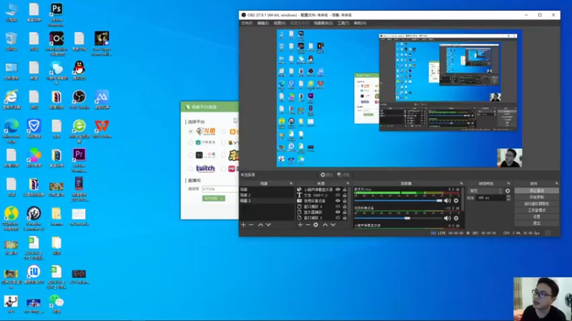This screenshot has width=572, height=321.
Task: Select the 文本 (GDI+) 2 source row
Action: click(323, 195)
